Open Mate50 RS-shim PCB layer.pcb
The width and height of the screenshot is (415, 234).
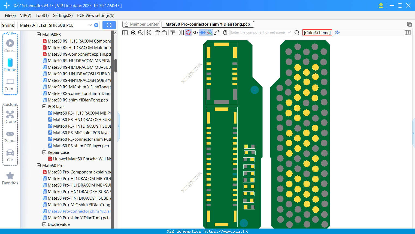click(78, 146)
